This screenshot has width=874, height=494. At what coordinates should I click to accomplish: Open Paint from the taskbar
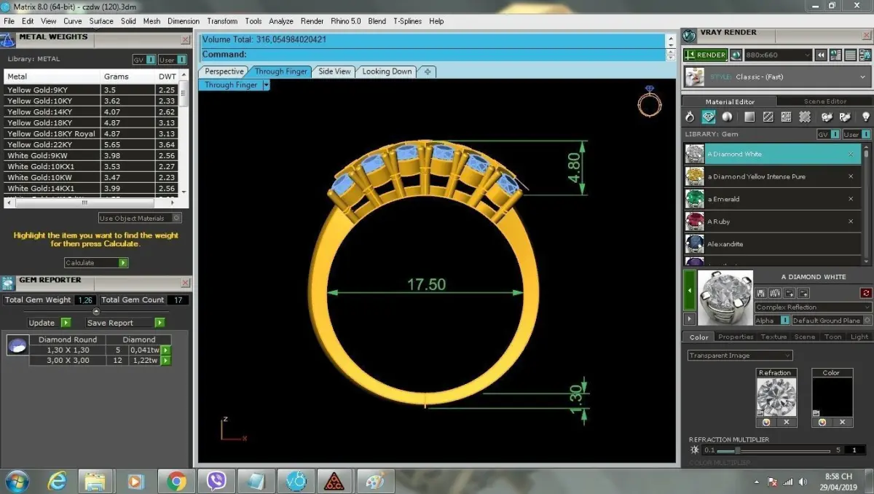pos(374,481)
